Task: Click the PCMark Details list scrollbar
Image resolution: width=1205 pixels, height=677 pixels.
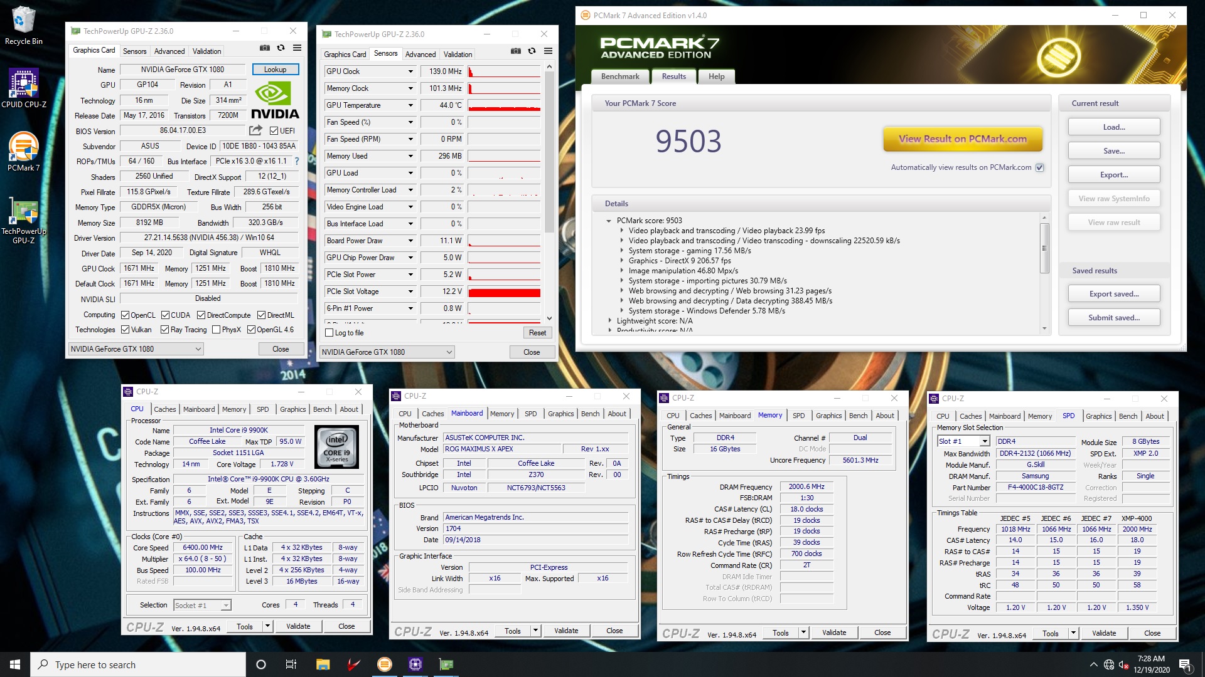Action: (1044, 248)
